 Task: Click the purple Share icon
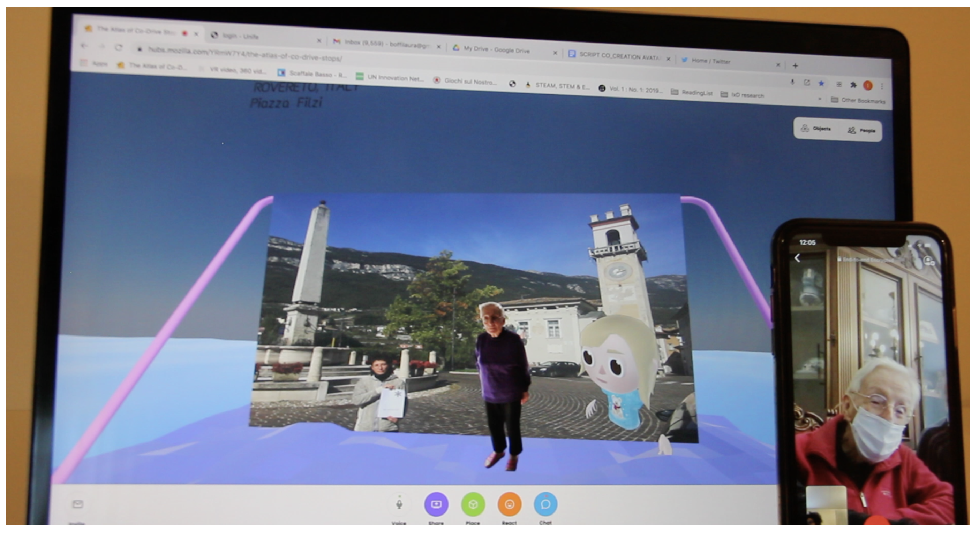point(436,504)
